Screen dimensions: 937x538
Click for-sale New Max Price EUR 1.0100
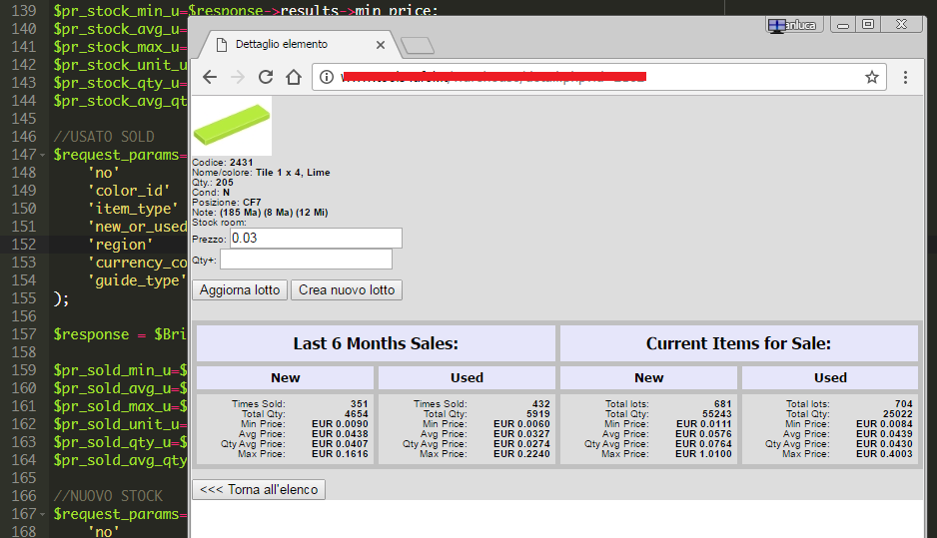click(703, 454)
